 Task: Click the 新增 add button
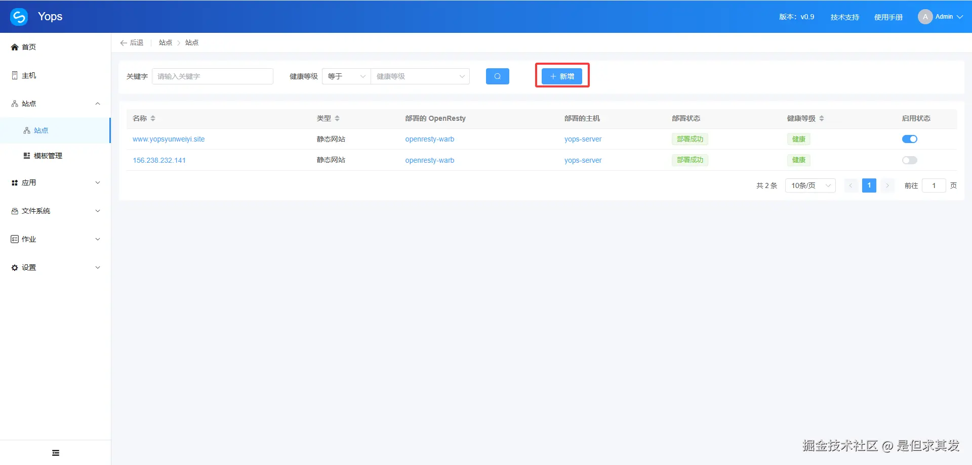tap(562, 76)
